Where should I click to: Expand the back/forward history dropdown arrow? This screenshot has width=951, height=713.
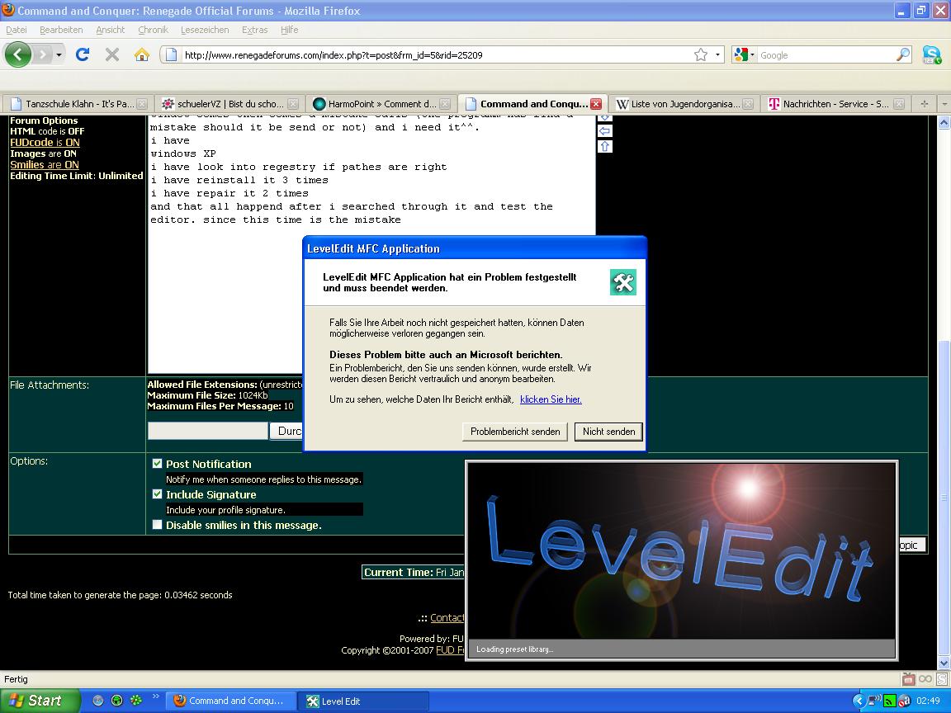point(59,54)
